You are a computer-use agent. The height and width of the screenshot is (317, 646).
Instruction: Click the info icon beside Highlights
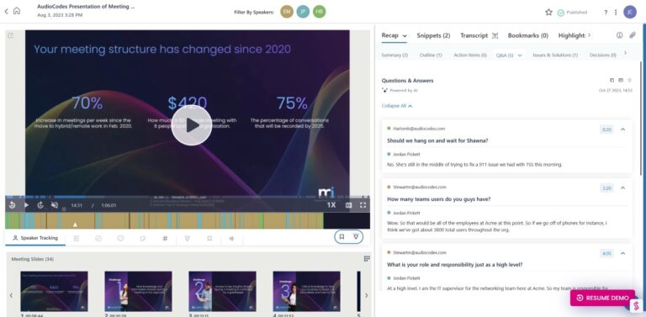[x=619, y=35]
